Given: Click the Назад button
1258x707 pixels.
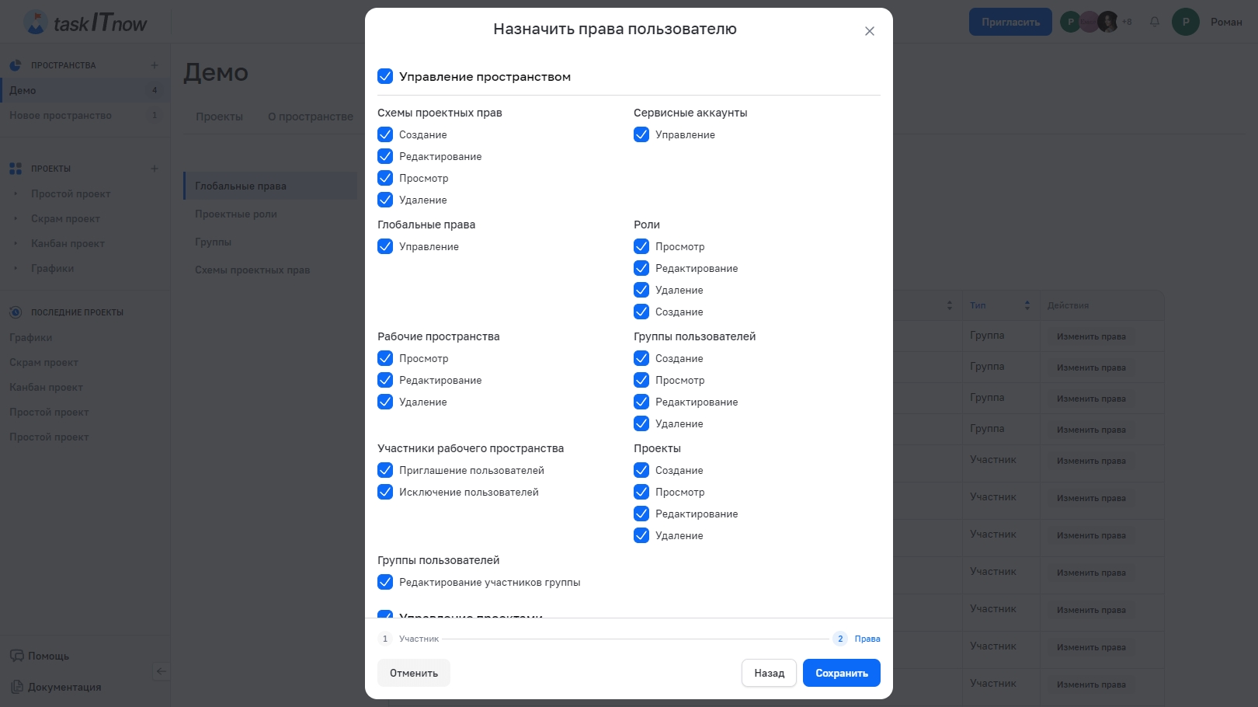Looking at the screenshot, I should click(769, 673).
